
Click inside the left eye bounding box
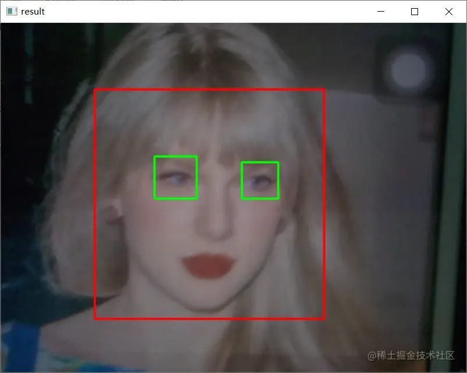point(175,178)
